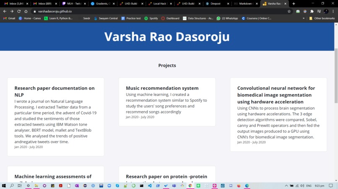This screenshot has width=338, height=189.
Task: Open Firefox from the taskbar
Action: click(x=239, y=186)
